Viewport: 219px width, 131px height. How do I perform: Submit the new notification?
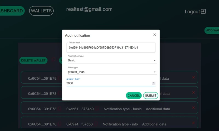pyautogui.click(x=151, y=96)
